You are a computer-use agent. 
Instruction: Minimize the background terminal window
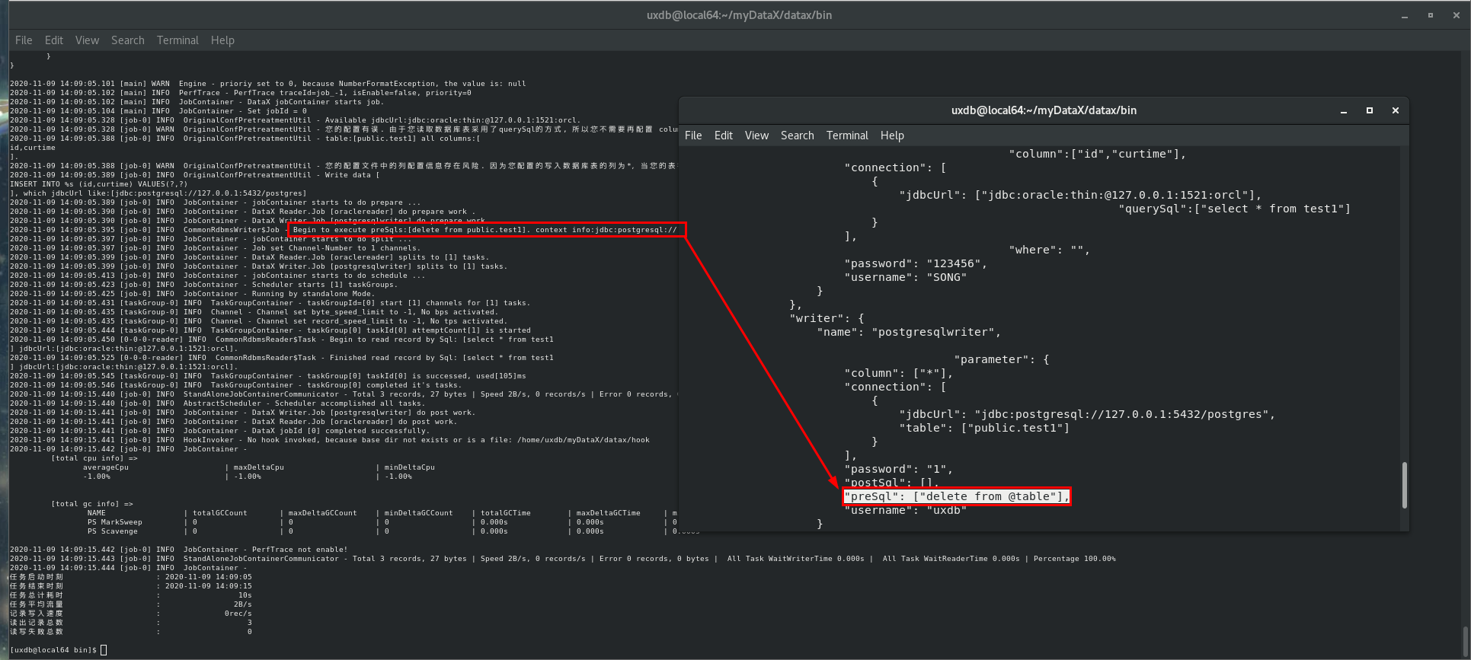pyautogui.click(x=1405, y=15)
